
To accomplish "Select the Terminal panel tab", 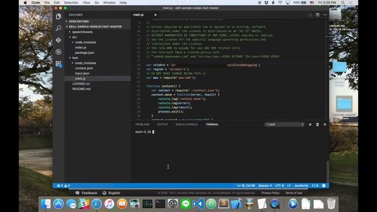I will (x=212, y=124).
